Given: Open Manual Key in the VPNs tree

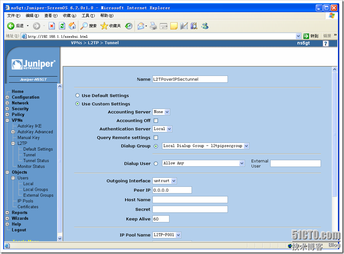Looking at the screenshot, I should point(28,137).
